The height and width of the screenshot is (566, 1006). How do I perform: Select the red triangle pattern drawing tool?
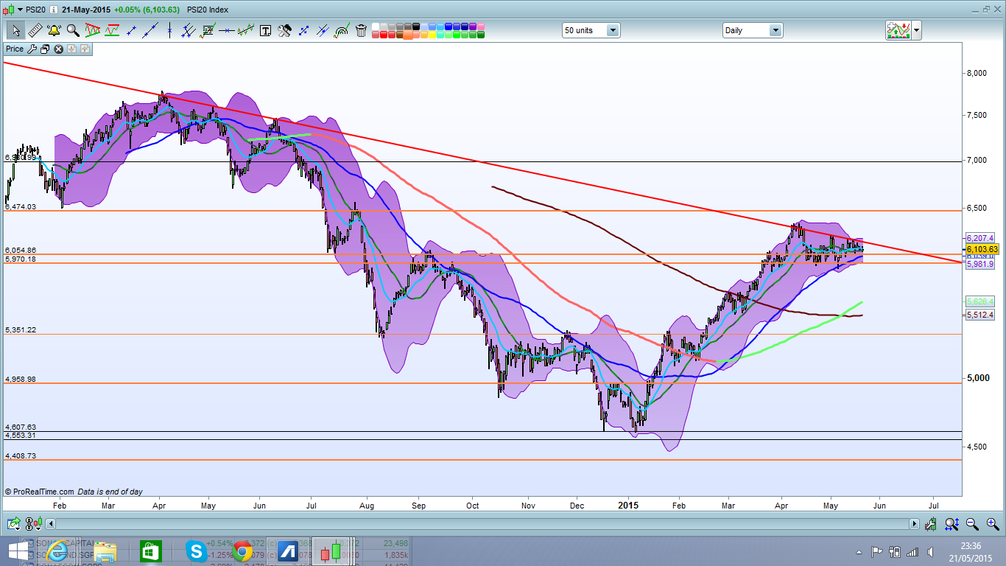[93, 30]
